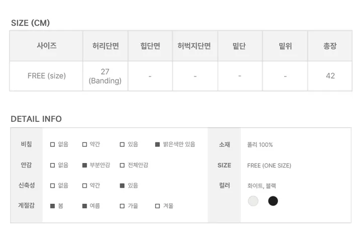The image size is (362, 245).
Task: Toggle the 부분안감 checkbox
Action: pyautogui.click(x=84, y=166)
